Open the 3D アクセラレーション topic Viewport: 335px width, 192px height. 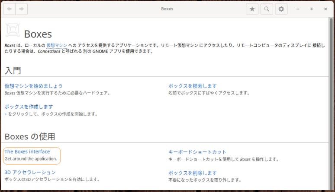pos(30,172)
